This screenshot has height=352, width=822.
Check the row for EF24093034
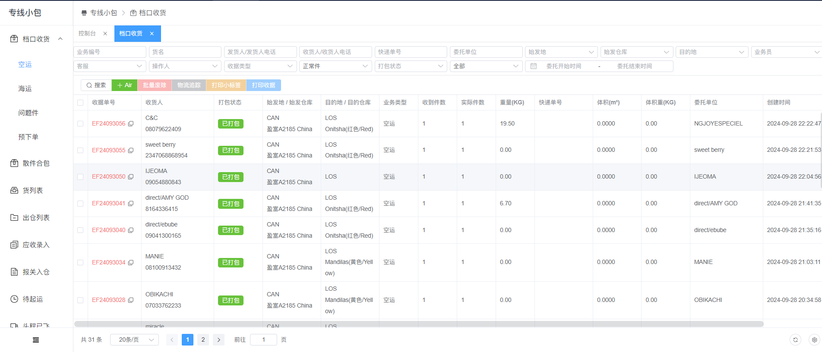(x=80, y=263)
